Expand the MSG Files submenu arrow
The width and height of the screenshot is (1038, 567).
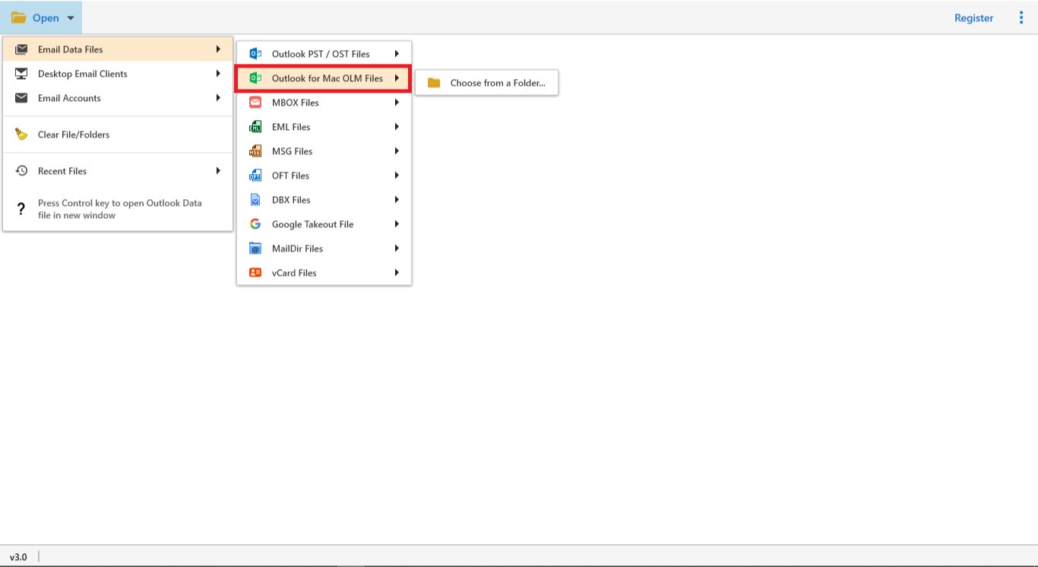coord(397,151)
